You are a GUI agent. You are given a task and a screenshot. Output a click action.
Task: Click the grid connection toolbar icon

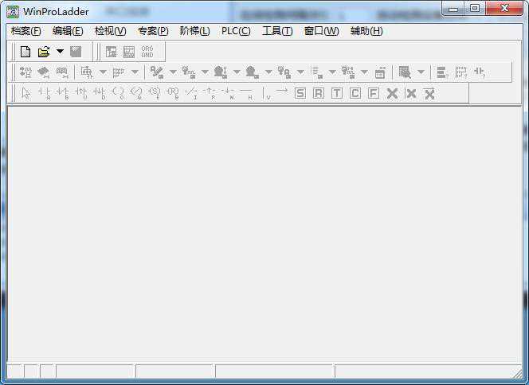coord(61,72)
